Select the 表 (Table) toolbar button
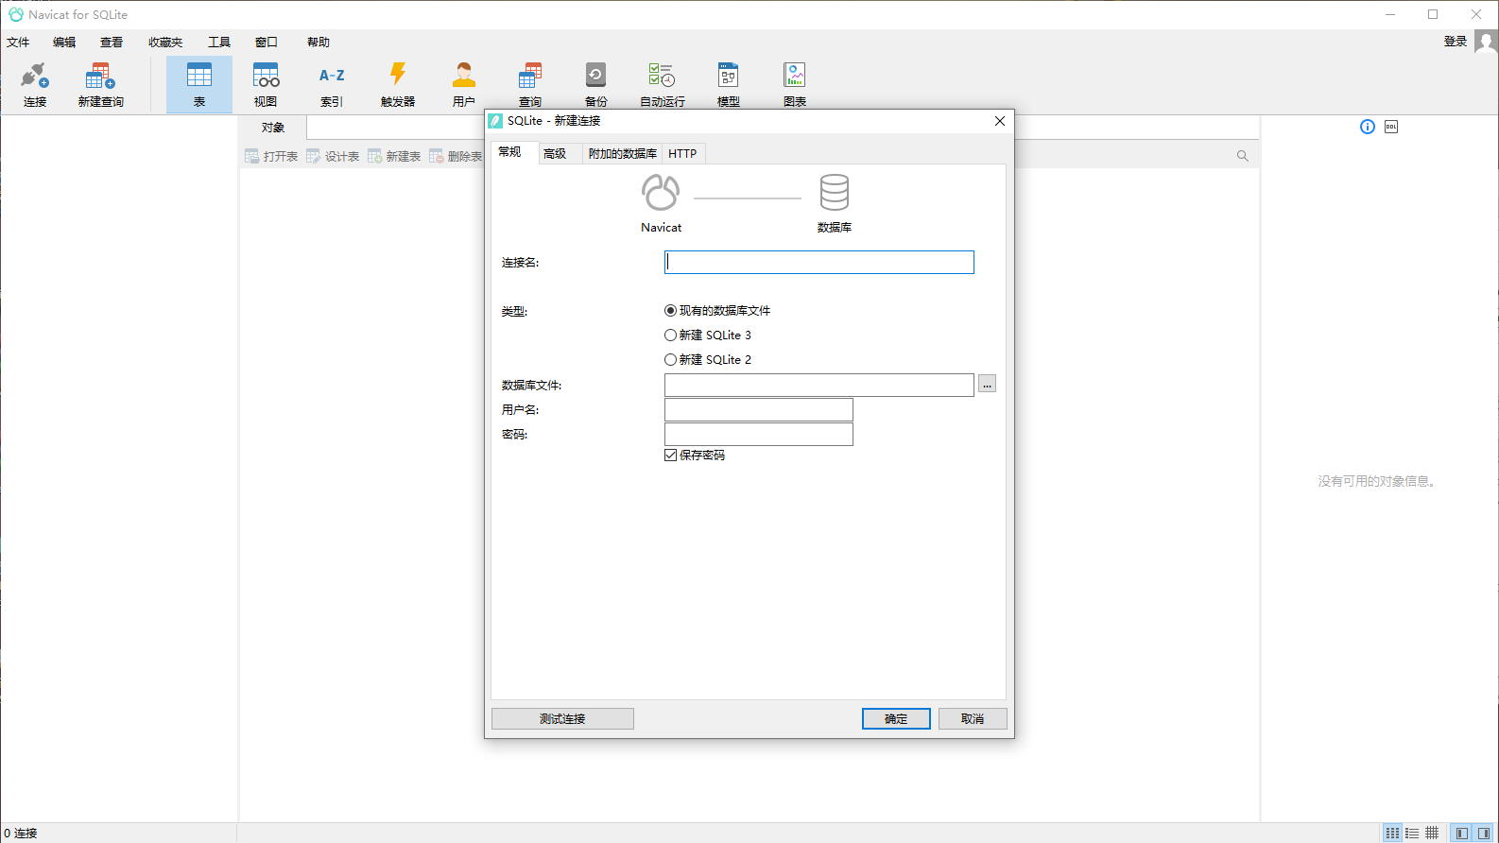Viewport: 1499px width, 843px height. 199,84
